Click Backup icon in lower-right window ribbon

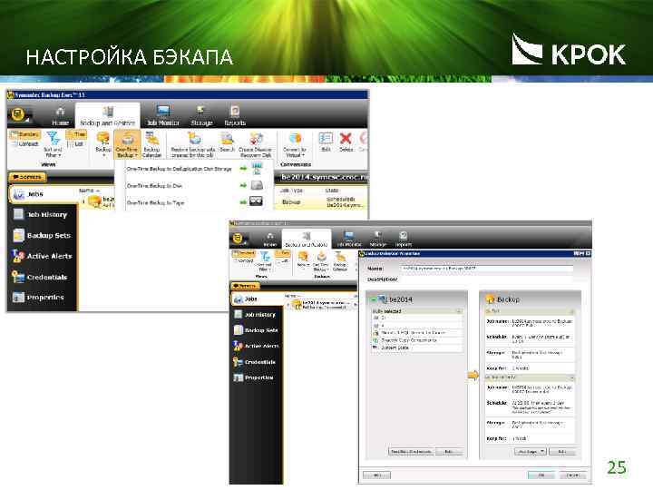[303, 260]
